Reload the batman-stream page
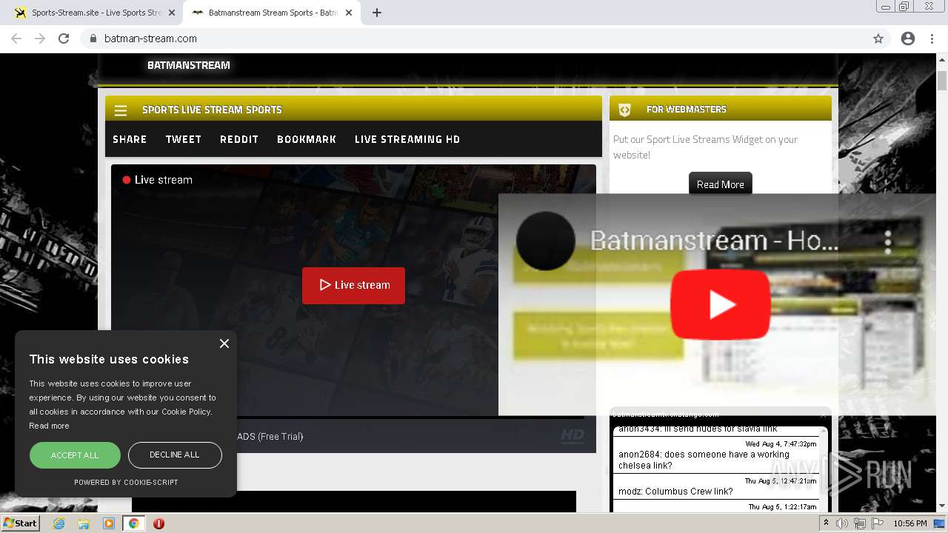The width and height of the screenshot is (948, 533). pos(64,38)
